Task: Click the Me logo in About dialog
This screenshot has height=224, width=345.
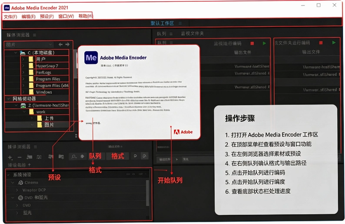Action: click(91, 58)
